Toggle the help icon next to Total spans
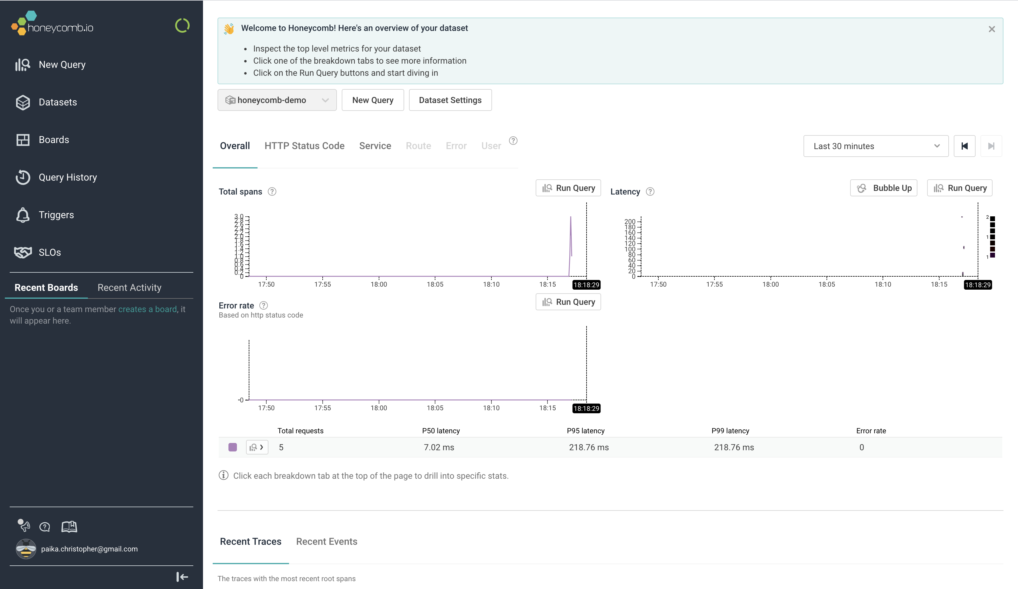Image resolution: width=1018 pixels, height=589 pixels. (273, 191)
